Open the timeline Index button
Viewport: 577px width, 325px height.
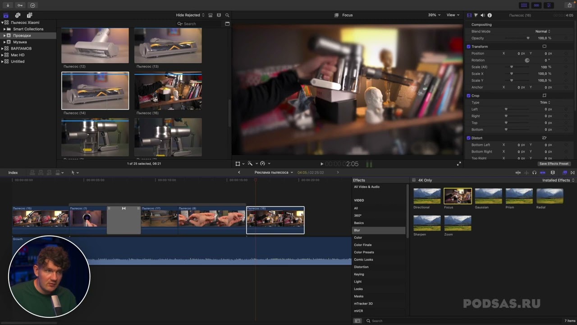pyautogui.click(x=13, y=172)
